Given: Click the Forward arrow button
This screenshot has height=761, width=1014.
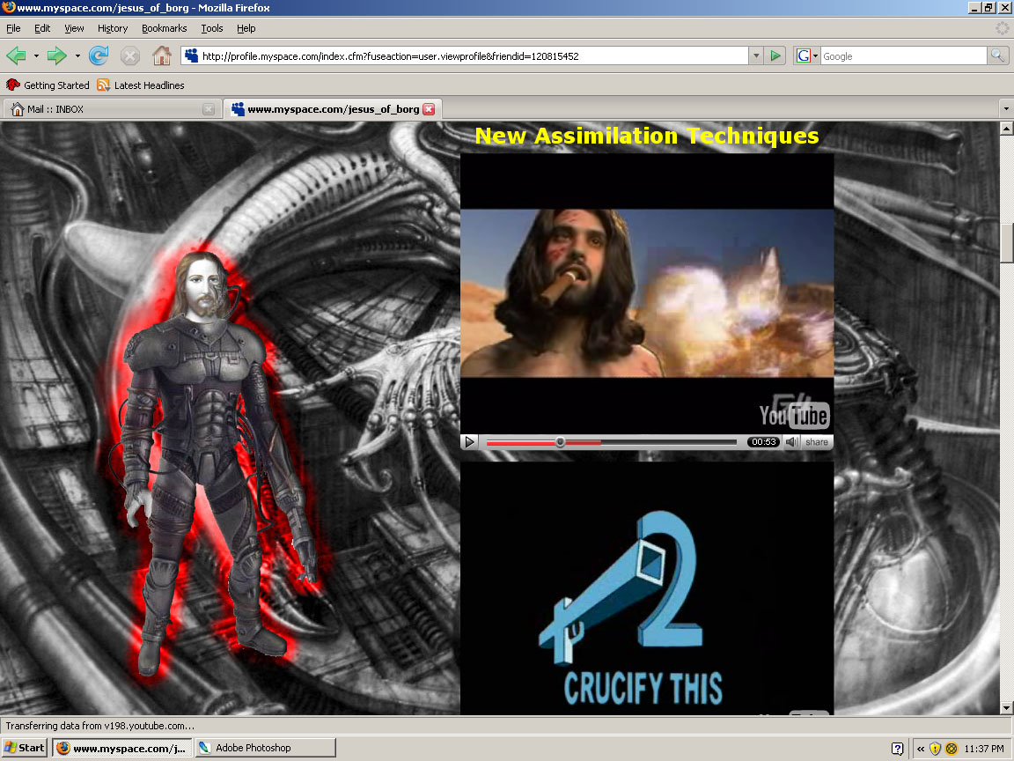Looking at the screenshot, I should [x=57, y=56].
